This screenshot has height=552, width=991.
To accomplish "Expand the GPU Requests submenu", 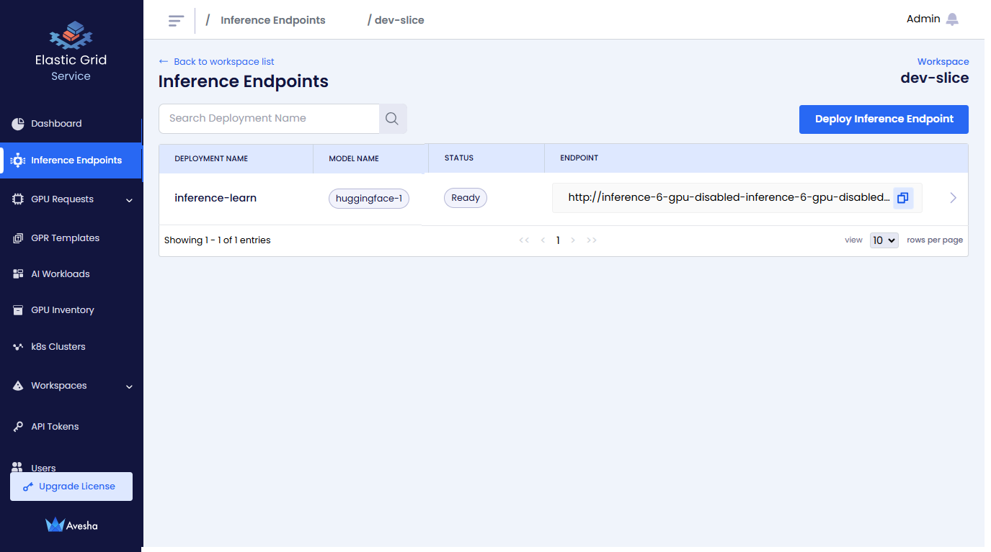I will [x=129, y=200].
